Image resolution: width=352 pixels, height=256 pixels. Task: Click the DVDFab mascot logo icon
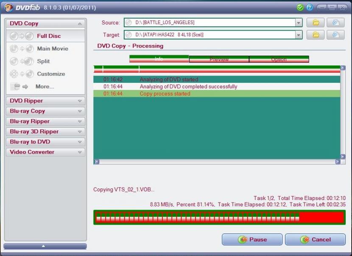[8, 7]
